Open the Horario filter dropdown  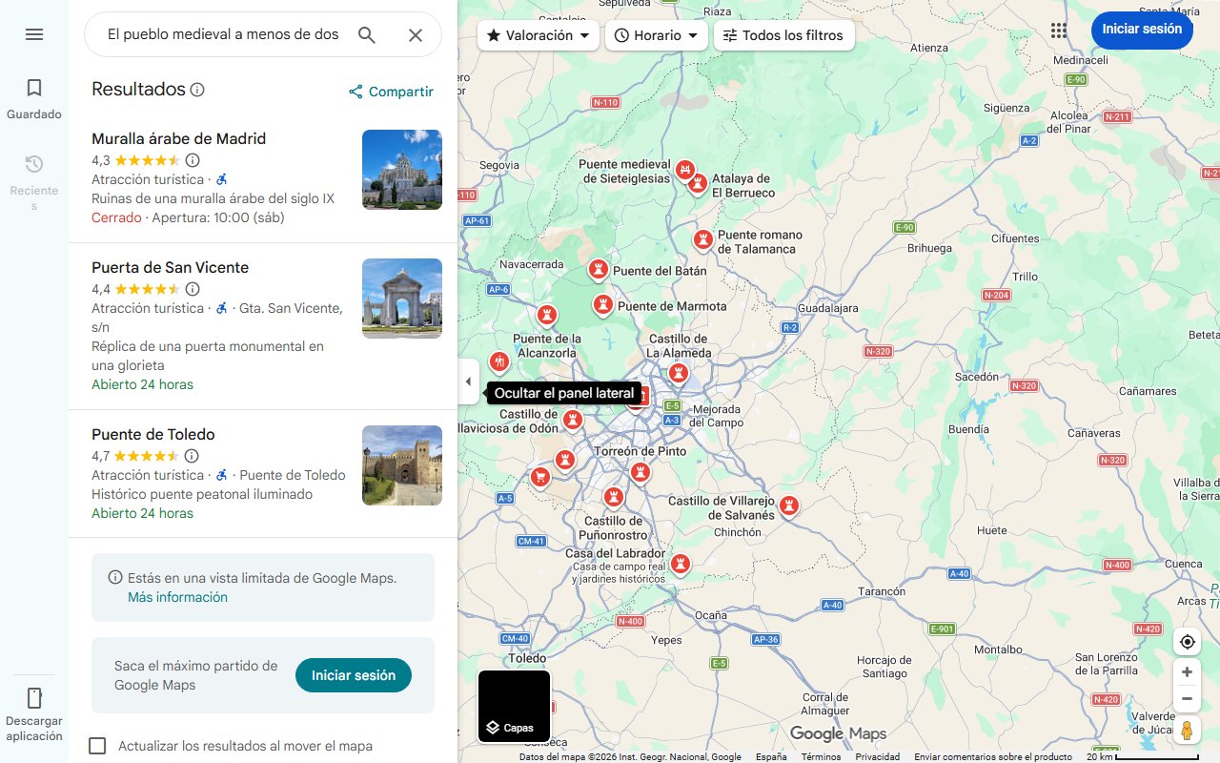(x=656, y=35)
